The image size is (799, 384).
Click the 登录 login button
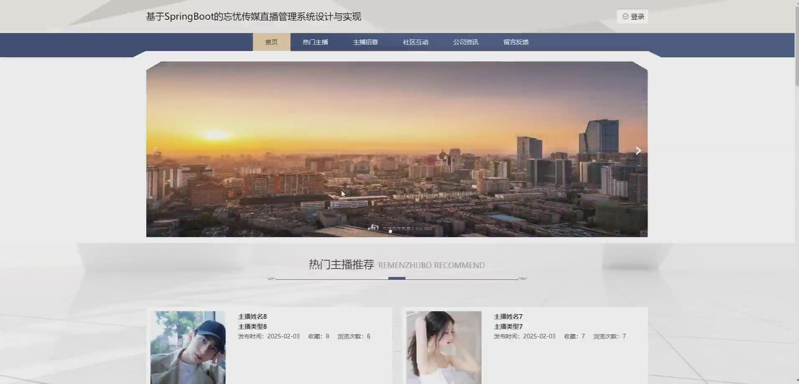[x=633, y=17]
